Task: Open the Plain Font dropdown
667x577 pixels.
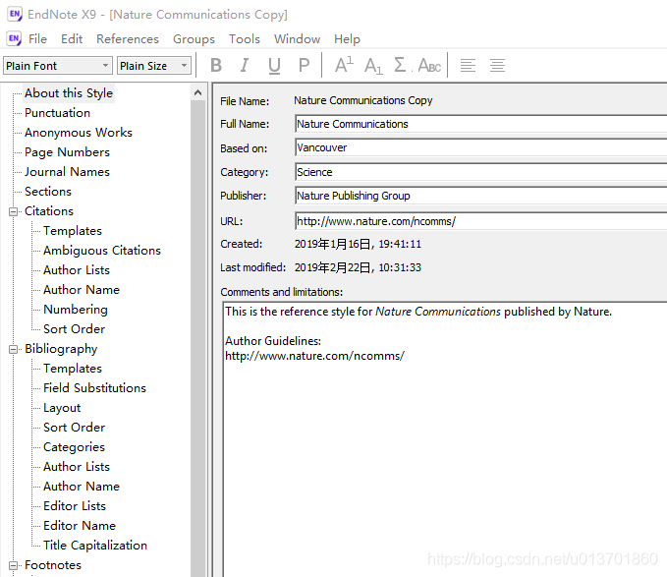Action: 58,66
